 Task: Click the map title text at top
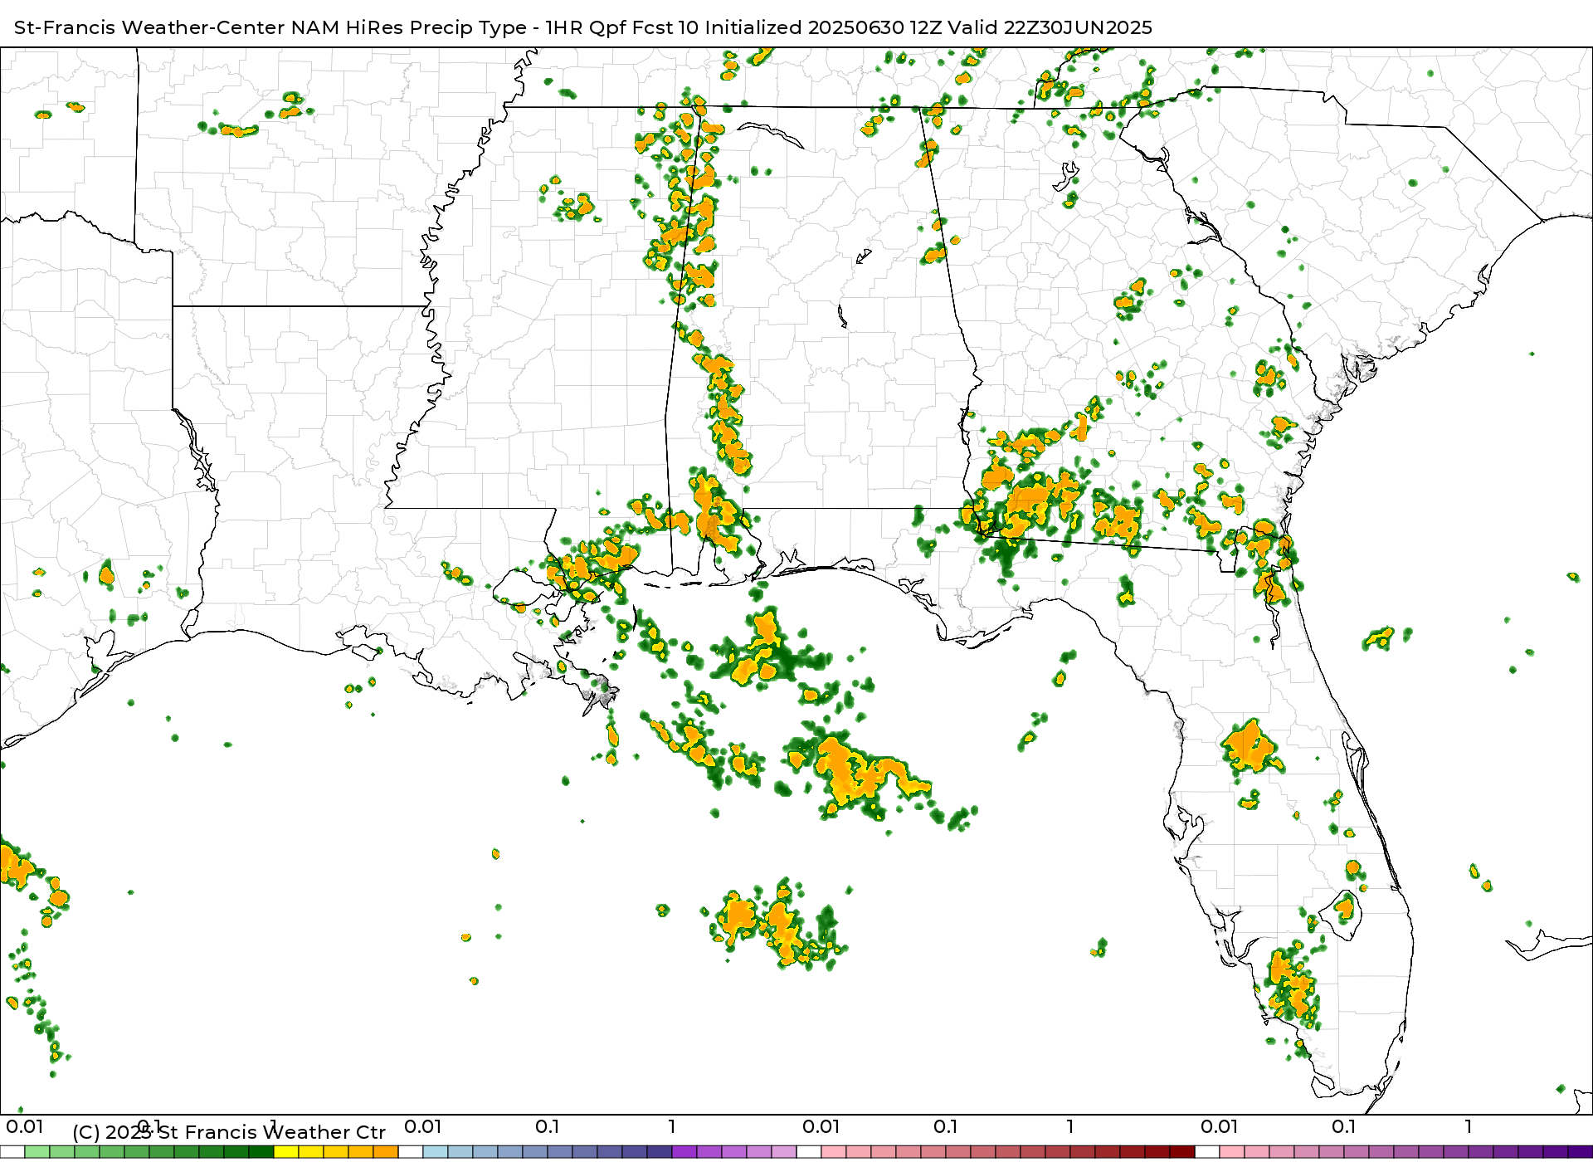coord(583,27)
